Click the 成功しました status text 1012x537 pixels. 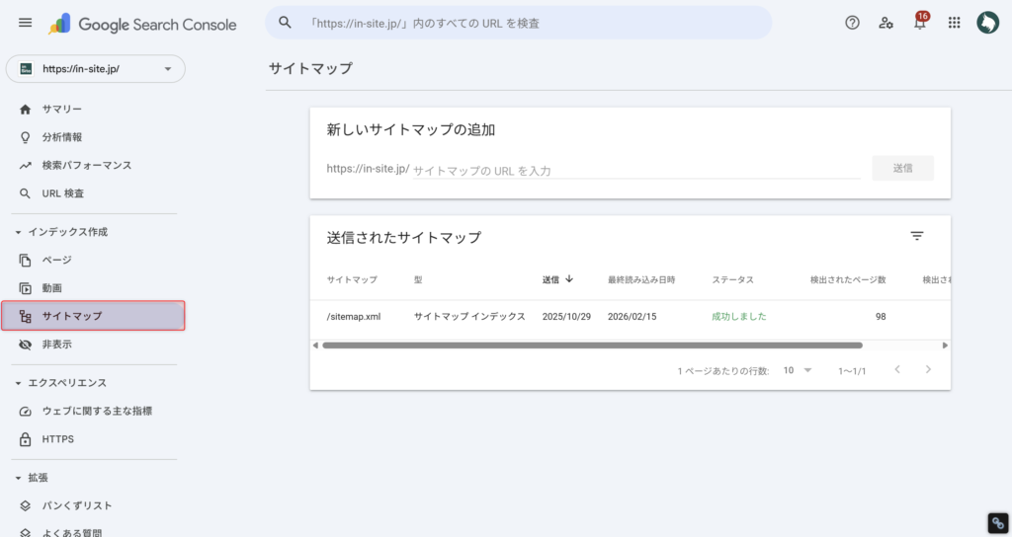click(739, 317)
